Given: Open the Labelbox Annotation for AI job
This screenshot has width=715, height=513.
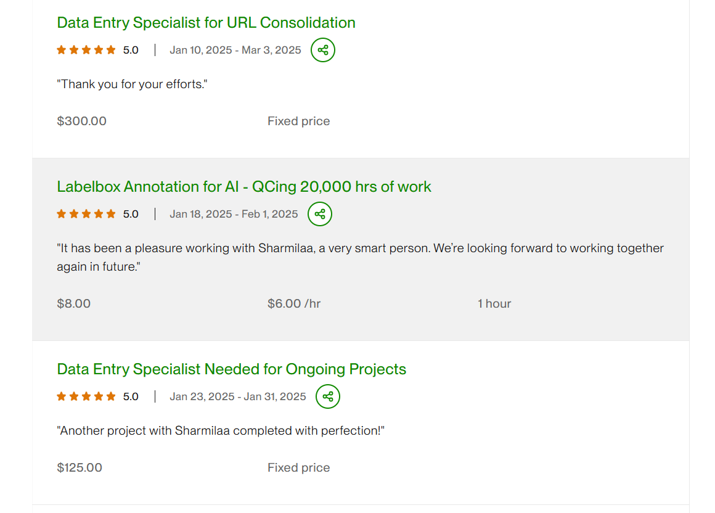Looking at the screenshot, I should coord(244,187).
